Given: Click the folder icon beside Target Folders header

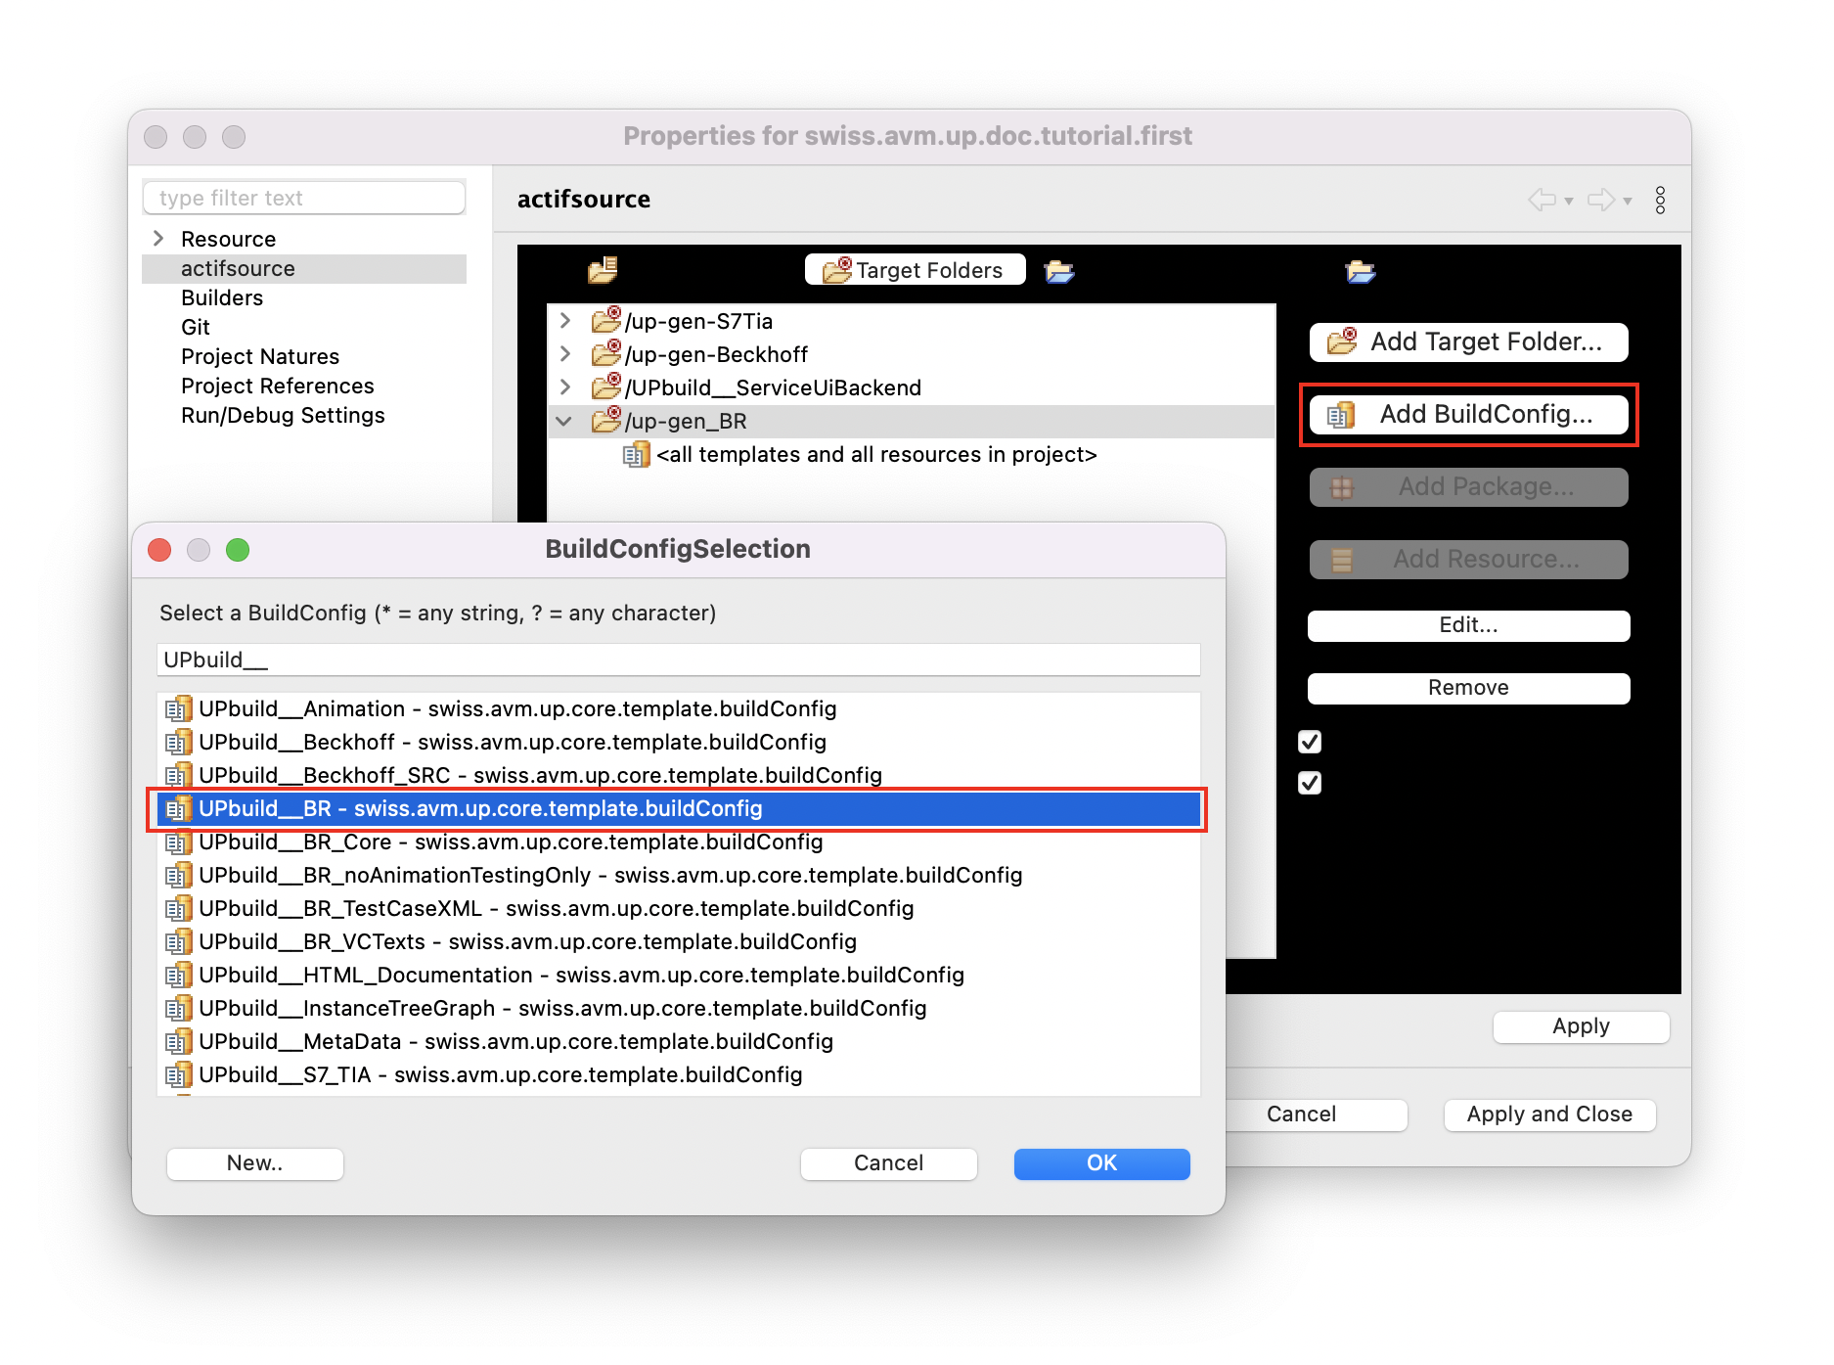Looking at the screenshot, I should [x=836, y=270].
